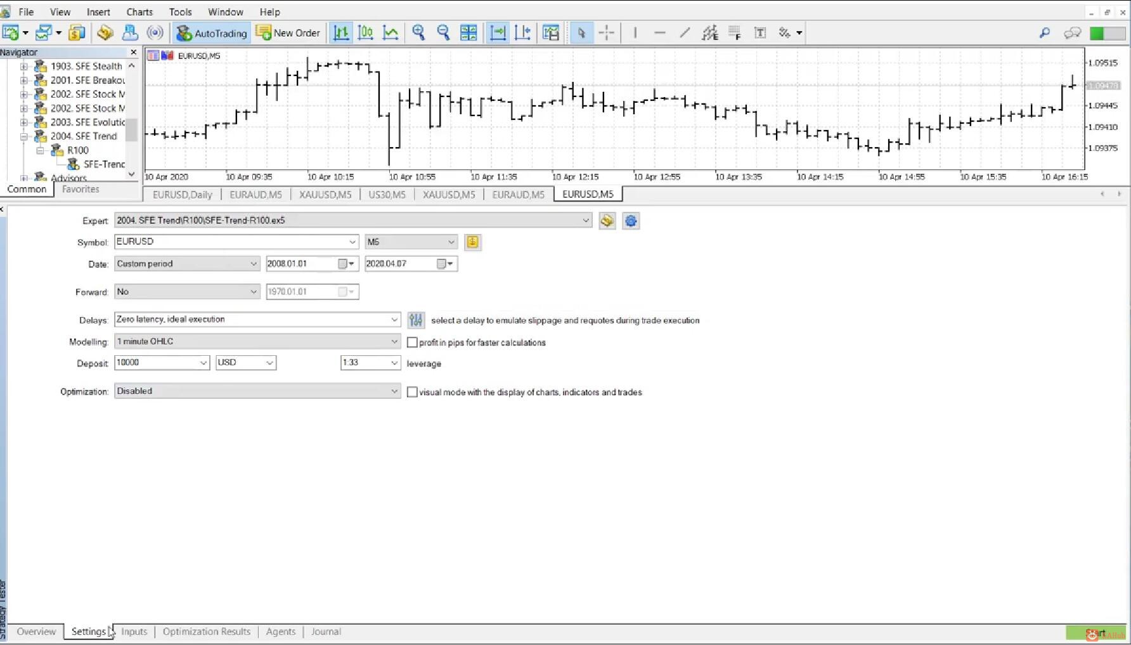Open the Deposit amount dropdown showing 10000
The image size is (1131, 645).
(162, 363)
